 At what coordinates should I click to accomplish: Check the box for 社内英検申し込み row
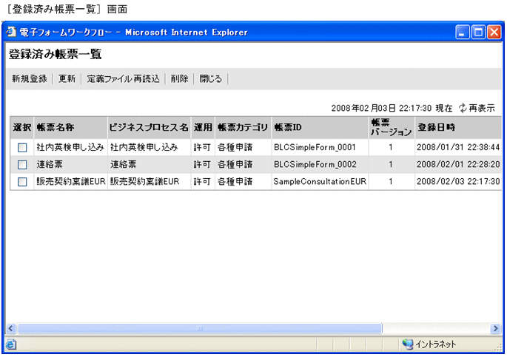point(22,148)
